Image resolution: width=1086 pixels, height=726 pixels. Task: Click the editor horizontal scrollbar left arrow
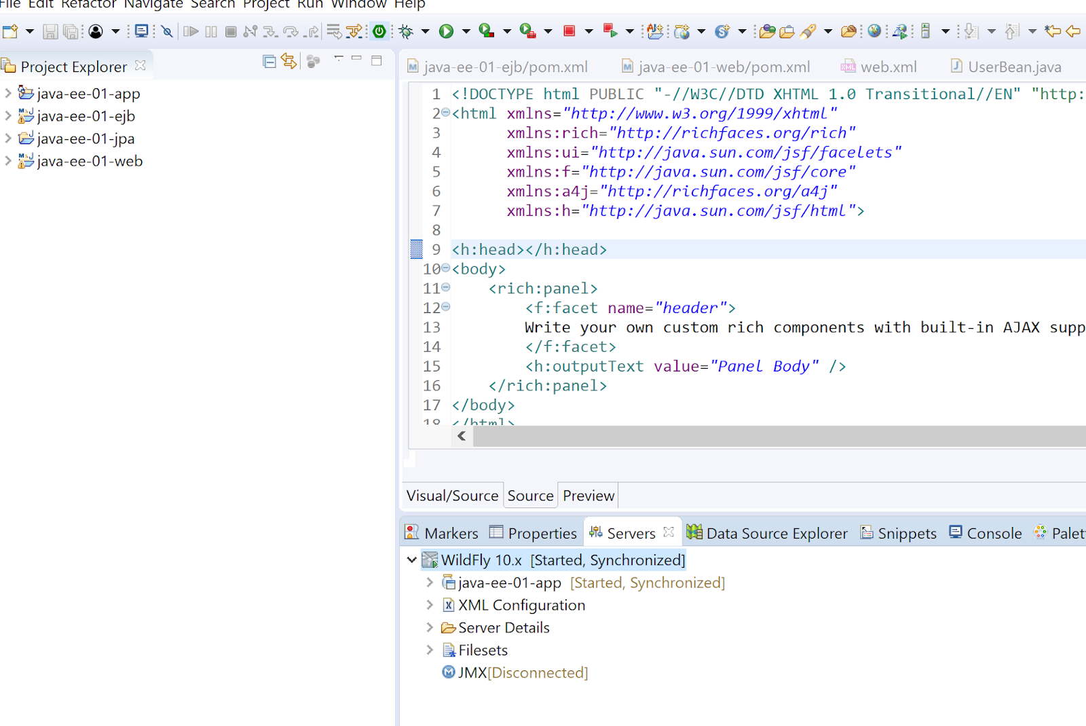coord(462,436)
